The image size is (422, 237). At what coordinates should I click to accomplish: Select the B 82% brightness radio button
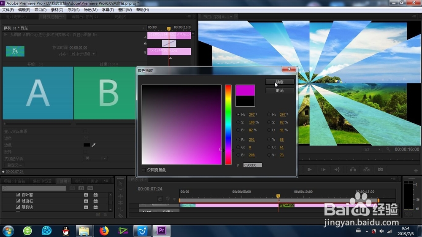coord(238,130)
